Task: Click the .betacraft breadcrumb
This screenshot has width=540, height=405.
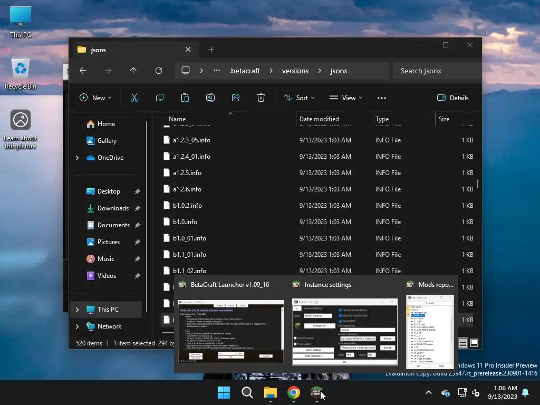Action: click(245, 71)
